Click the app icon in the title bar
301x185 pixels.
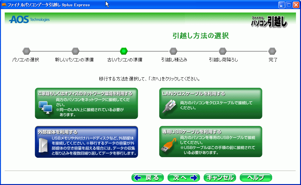(4, 5)
